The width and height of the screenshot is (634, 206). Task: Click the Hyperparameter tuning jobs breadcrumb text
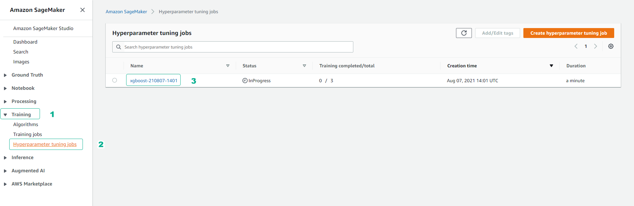[188, 12]
